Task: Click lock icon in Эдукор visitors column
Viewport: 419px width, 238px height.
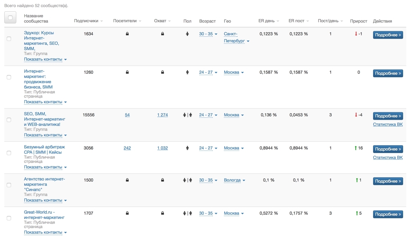Action: (127, 34)
